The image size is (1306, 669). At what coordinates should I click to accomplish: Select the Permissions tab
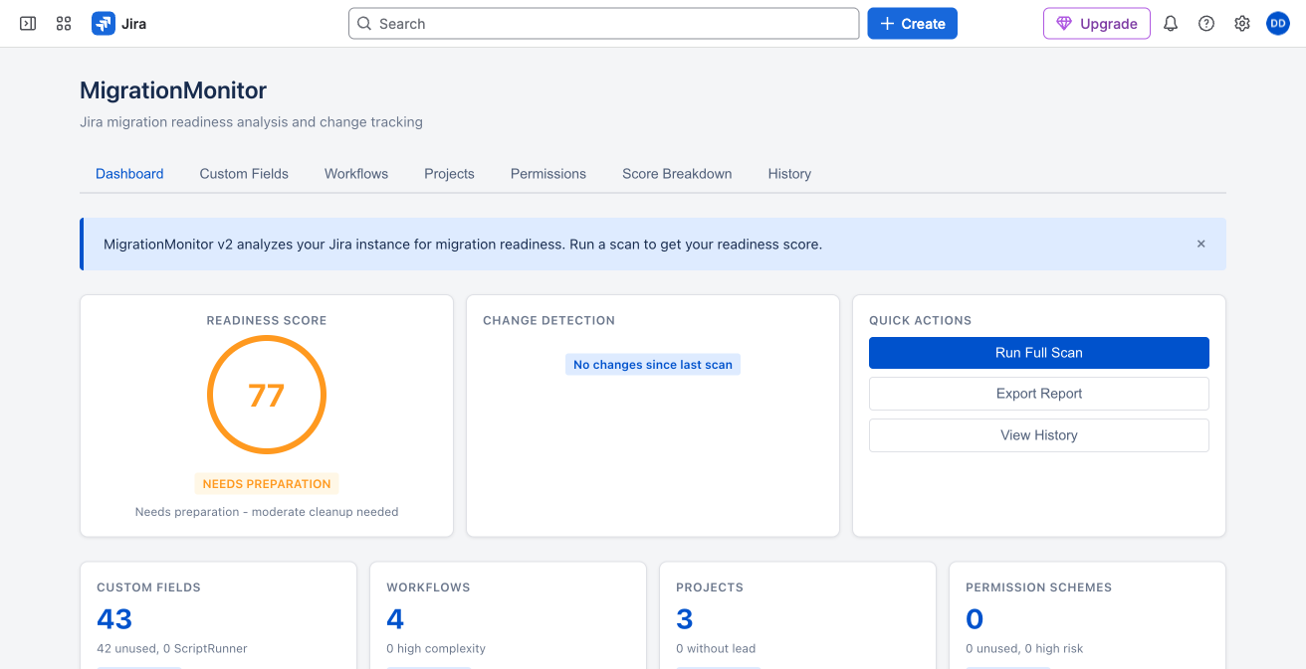(548, 173)
